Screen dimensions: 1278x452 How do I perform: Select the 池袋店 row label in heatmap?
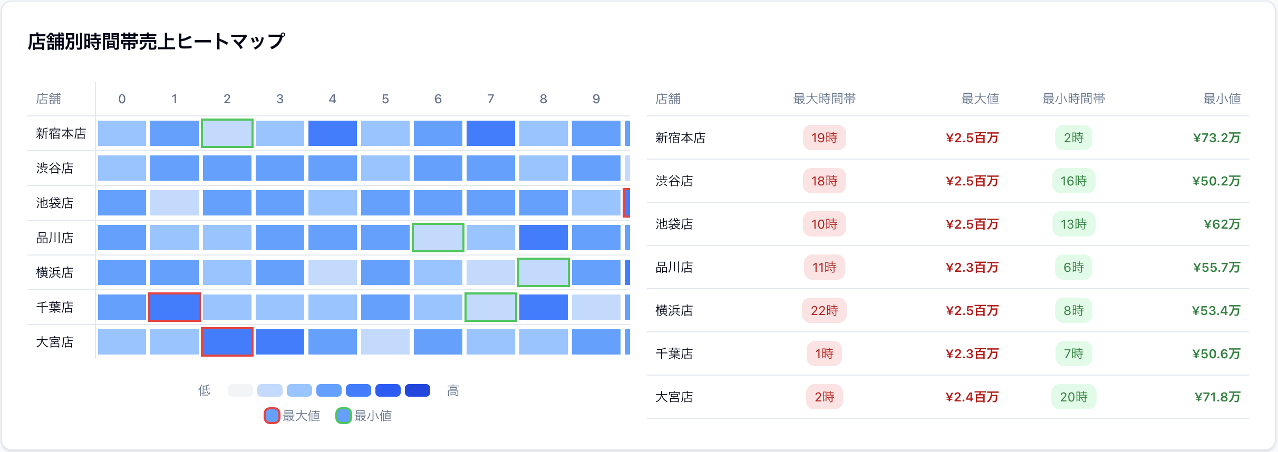(55, 203)
